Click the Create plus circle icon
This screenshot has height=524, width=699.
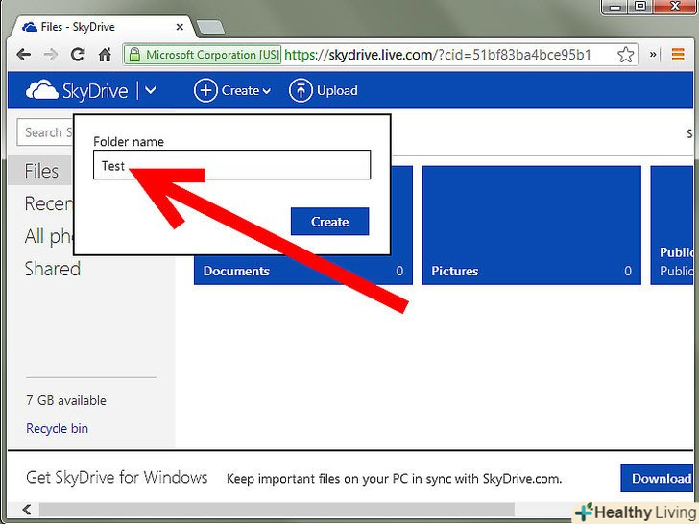(x=205, y=90)
